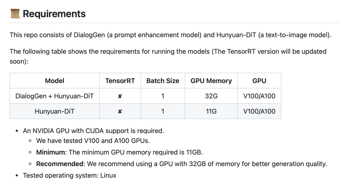Screen dimensions: 345x188
Task: Click the NVIDIA GPU with CUDA support bullet
Action: click(x=93, y=131)
